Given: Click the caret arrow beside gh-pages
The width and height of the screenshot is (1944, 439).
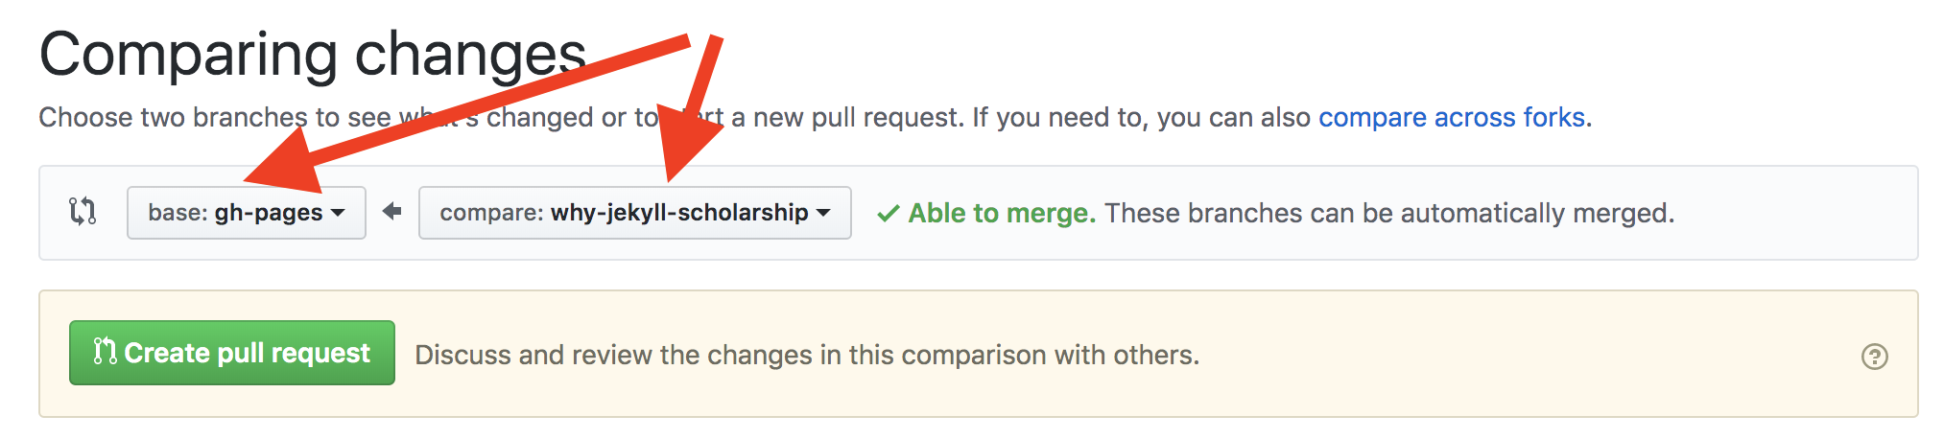Looking at the screenshot, I should (338, 213).
